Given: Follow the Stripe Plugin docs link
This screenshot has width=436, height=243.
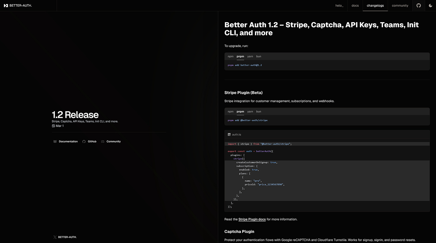Looking at the screenshot, I should (x=252, y=219).
